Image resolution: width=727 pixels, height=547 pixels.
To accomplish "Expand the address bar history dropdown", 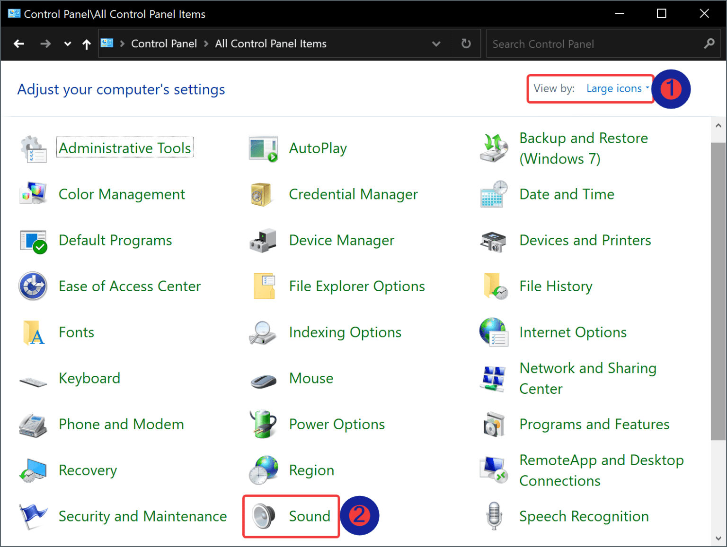I will 436,43.
